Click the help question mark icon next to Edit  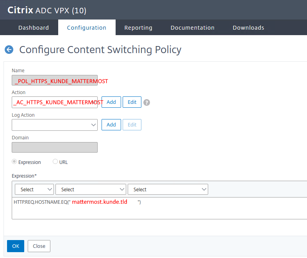[146, 102]
